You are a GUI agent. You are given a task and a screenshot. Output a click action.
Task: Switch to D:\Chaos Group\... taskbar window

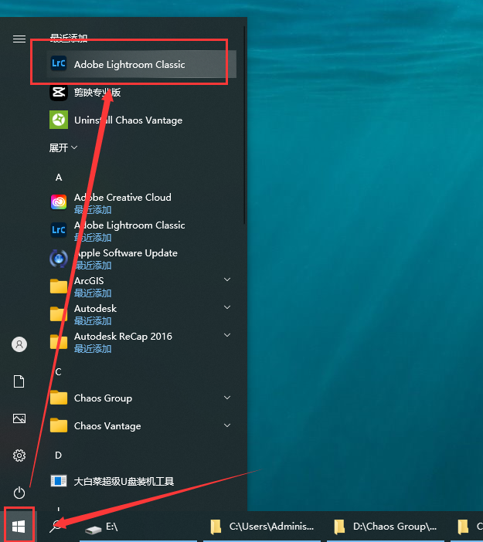coord(386,527)
